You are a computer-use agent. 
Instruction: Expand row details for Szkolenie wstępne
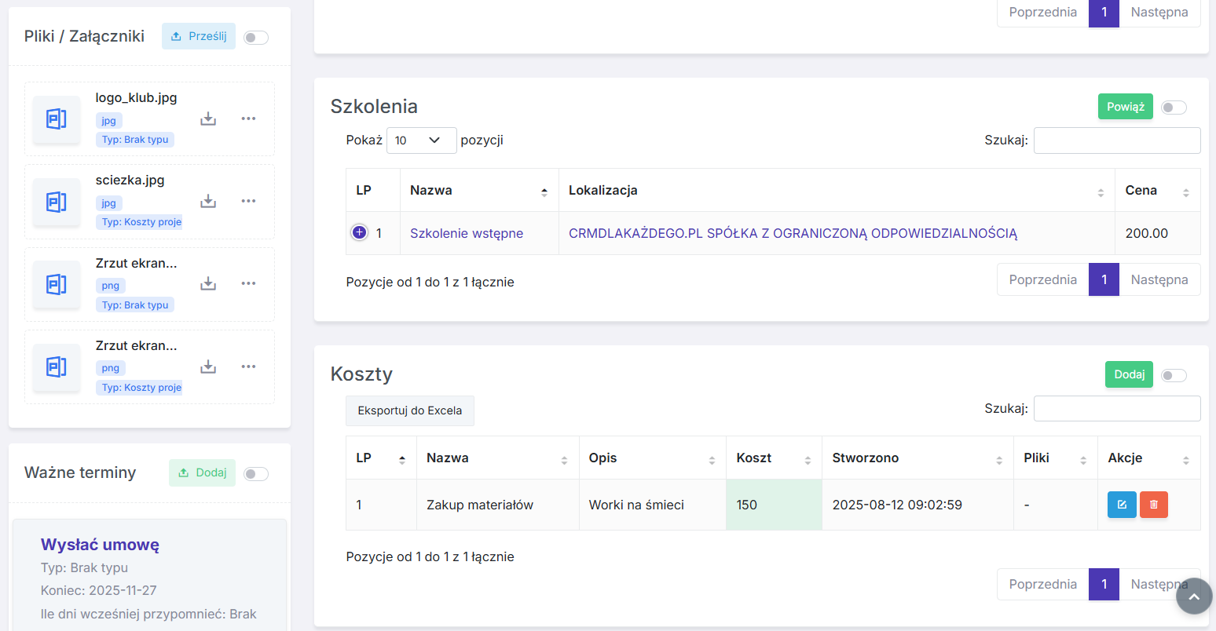(359, 232)
